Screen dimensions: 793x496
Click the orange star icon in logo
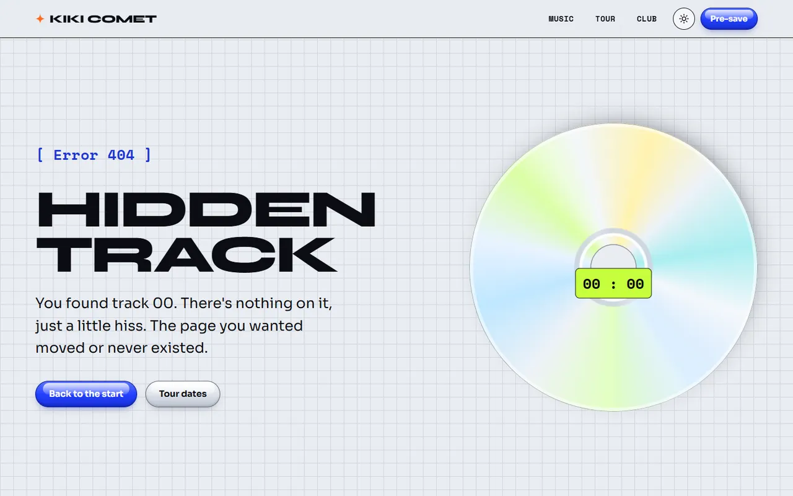(x=40, y=19)
